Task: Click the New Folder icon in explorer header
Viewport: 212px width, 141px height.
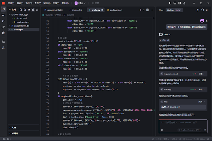Action: tap(25, 10)
